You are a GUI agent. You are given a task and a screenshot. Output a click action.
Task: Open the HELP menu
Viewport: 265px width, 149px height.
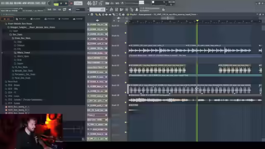click(43, 3)
